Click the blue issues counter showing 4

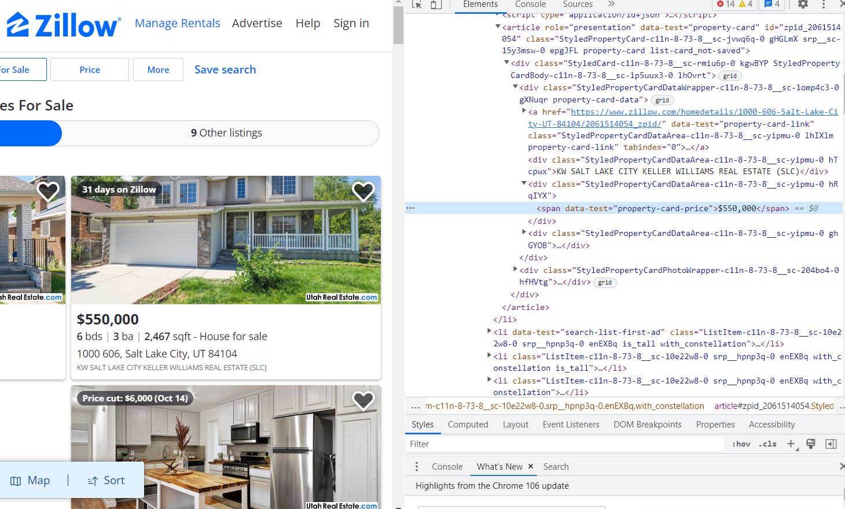tap(772, 5)
